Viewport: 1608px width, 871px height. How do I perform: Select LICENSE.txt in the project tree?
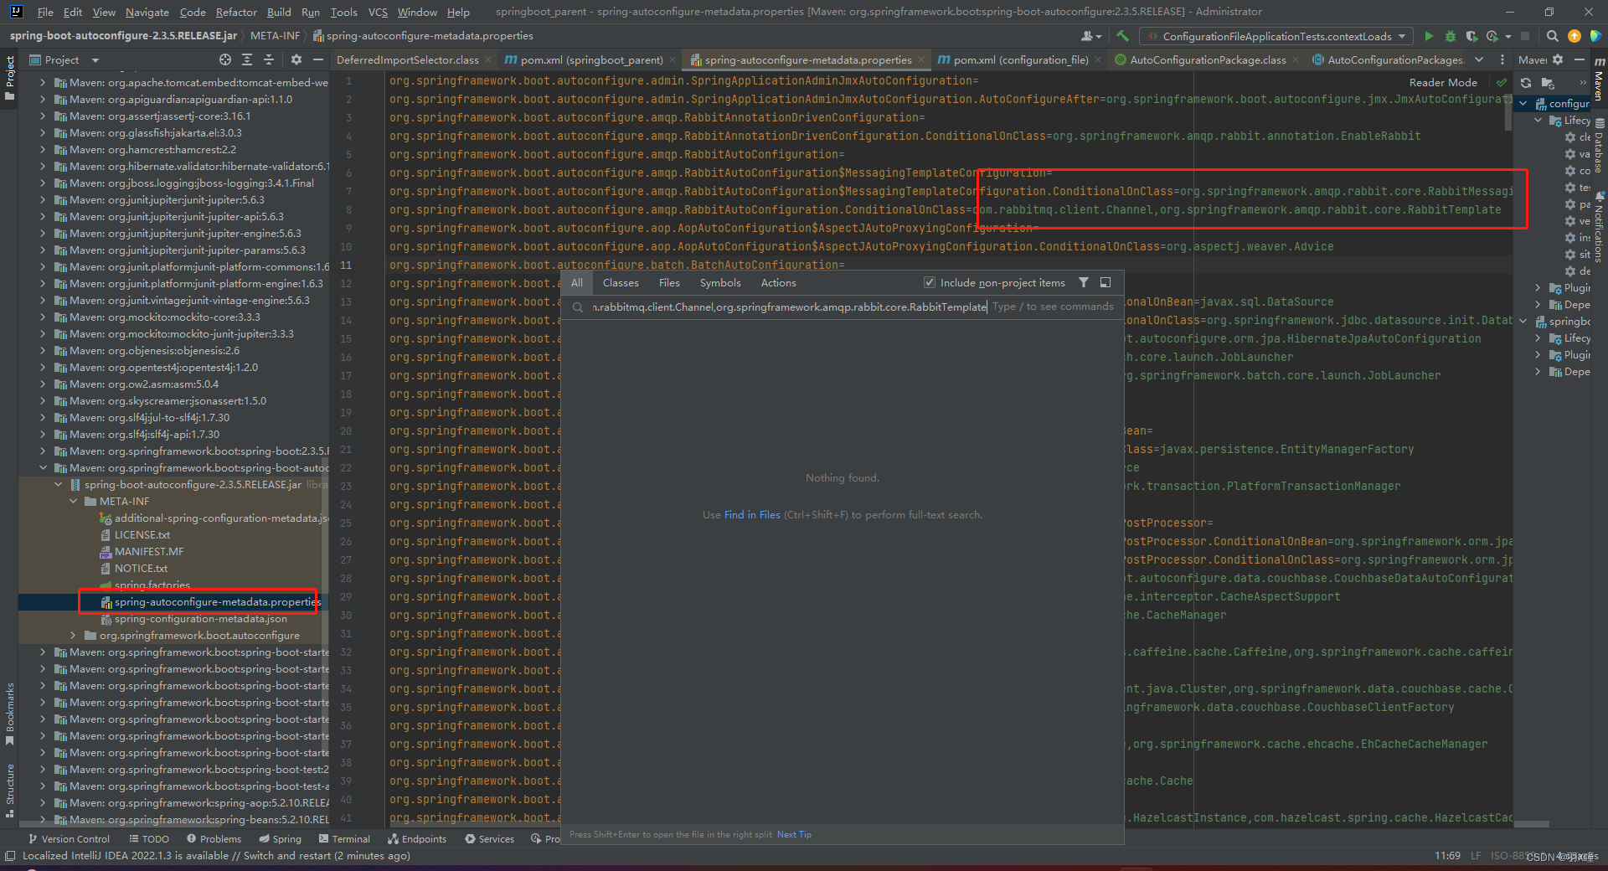pyautogui.click(x=135, y=535)
